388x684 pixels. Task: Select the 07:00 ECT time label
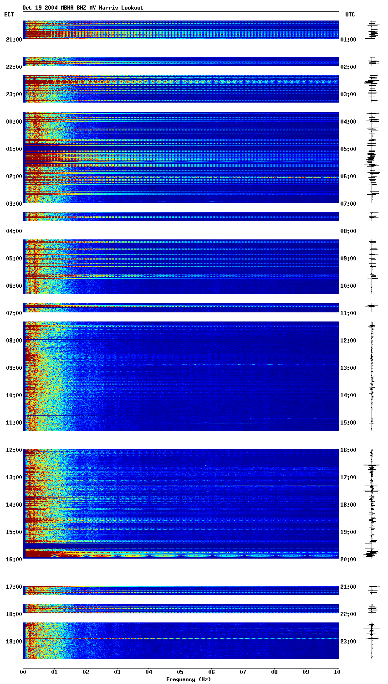[x=14, y=313]
